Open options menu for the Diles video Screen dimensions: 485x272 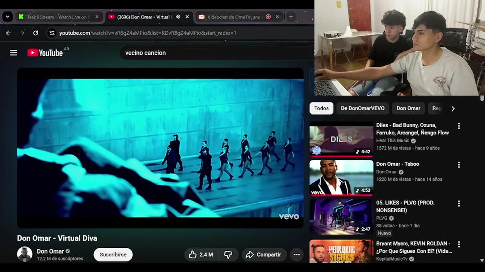(x=459, y=126)
